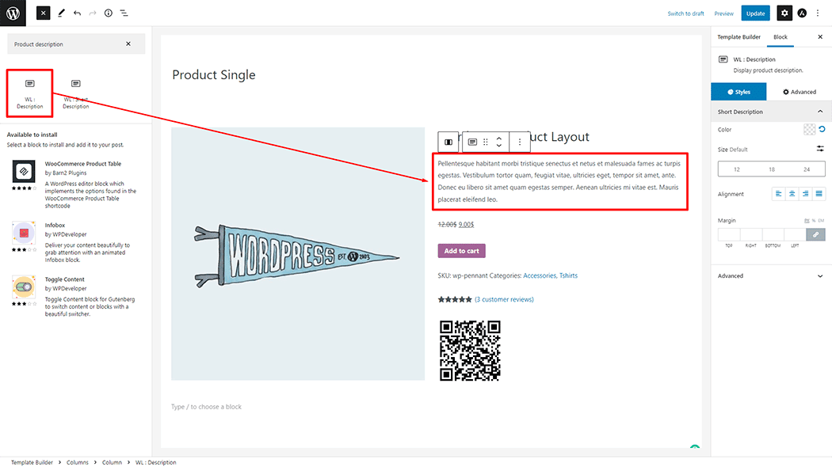Open block toolbar three-dot options menu
This screenshot has height=467, width=832.
click(x=520, y=142)
